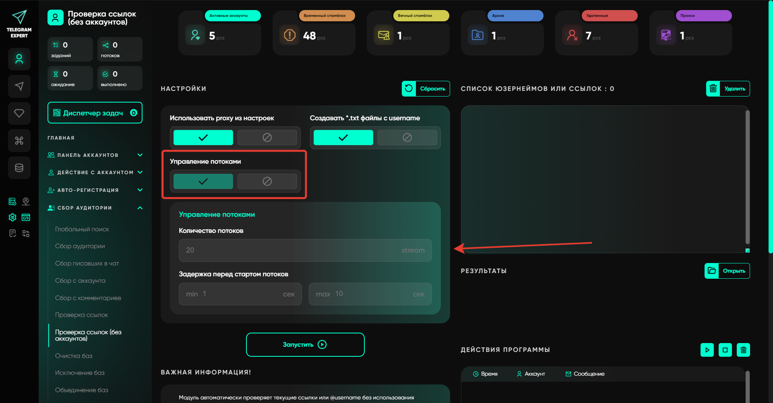Open the diamond icon in left sidebar

click(x=19, y=113)
